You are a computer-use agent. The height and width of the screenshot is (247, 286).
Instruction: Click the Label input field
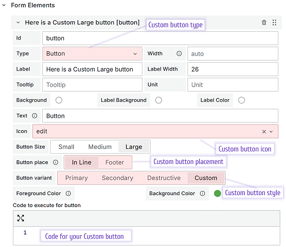point(92,69)
